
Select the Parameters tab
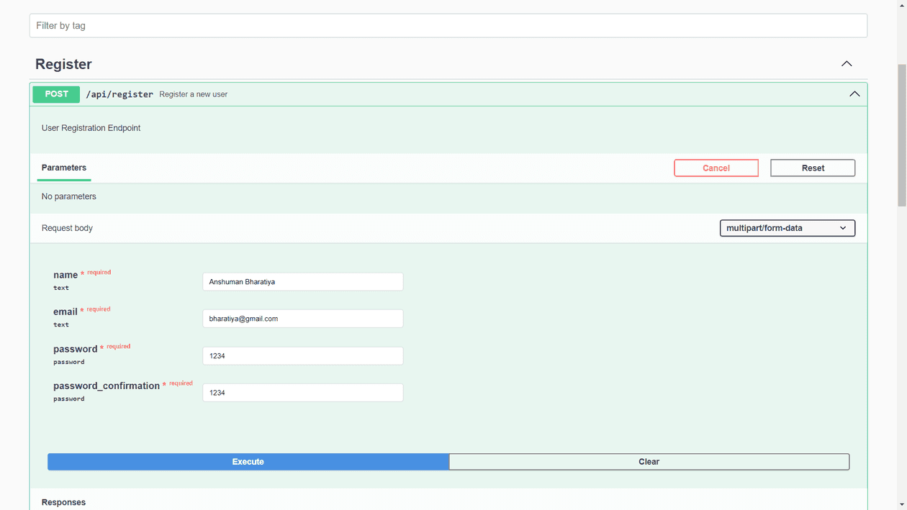63,168
